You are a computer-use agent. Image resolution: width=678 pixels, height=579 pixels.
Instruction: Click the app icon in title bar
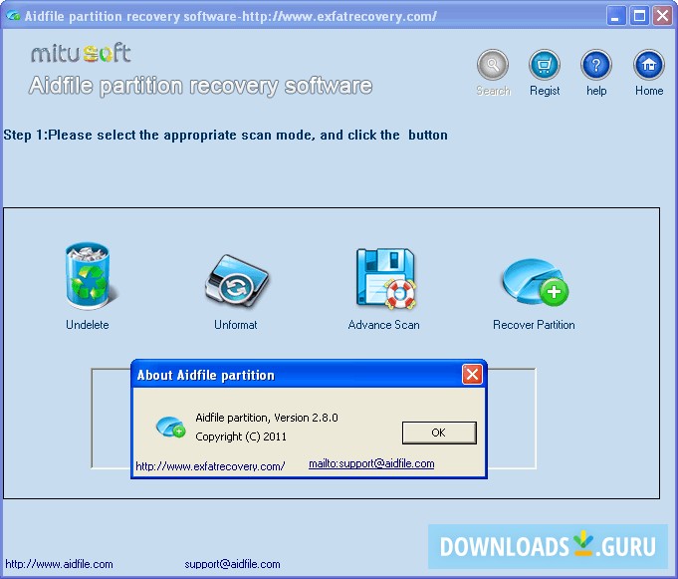[x=13, y=16]
